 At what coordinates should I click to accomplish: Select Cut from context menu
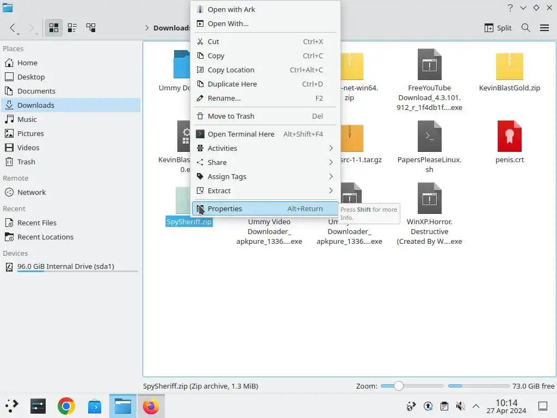coord(265,41)
